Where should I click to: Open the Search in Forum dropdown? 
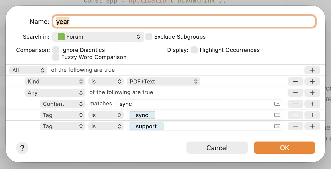(x=98, y=37)
